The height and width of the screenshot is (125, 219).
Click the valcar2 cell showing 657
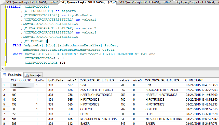[x=125, y=90]
